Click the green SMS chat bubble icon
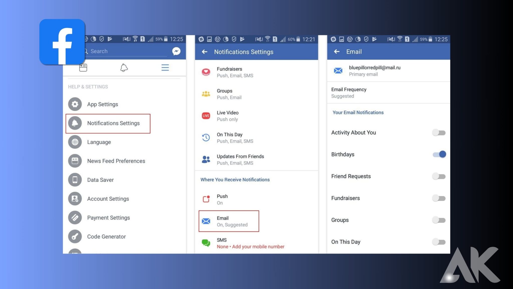The image size is (513, 289). pos(206,243)
